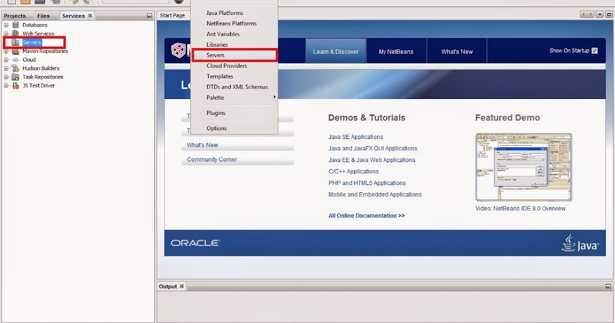Open the What's New start page tab
Screen dimensions: 615x323
point(457,51)
